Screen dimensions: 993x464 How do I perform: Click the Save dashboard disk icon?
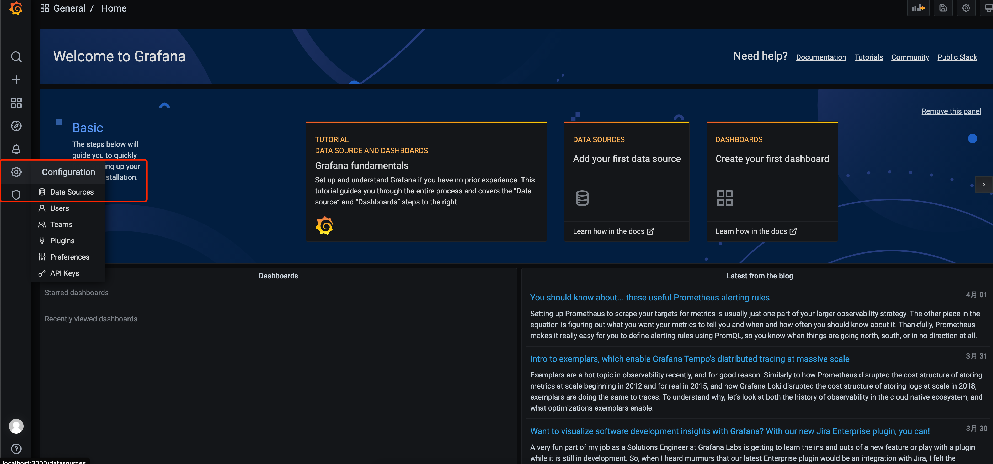[x=943, y=8]
